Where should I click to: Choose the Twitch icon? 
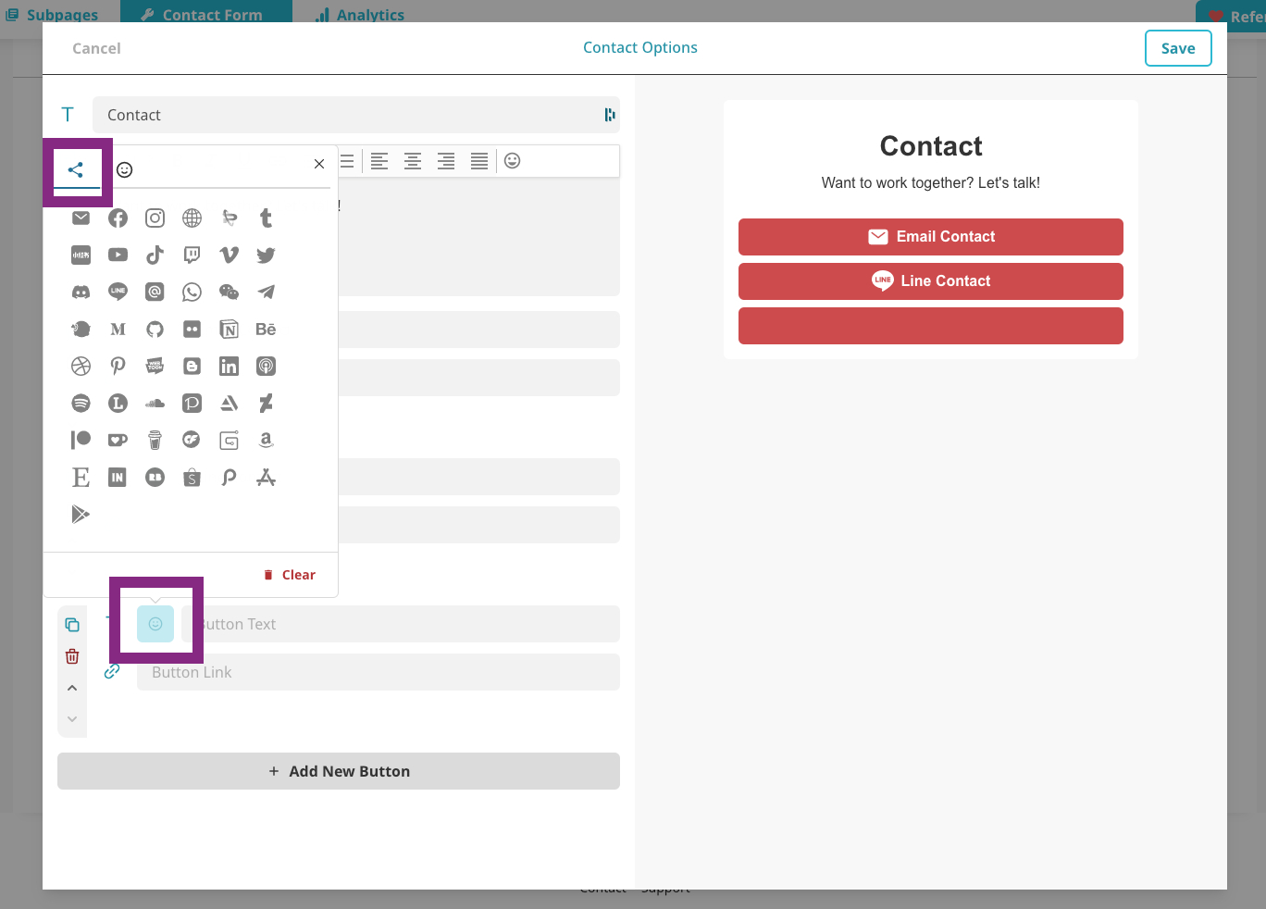pos(192,255)
